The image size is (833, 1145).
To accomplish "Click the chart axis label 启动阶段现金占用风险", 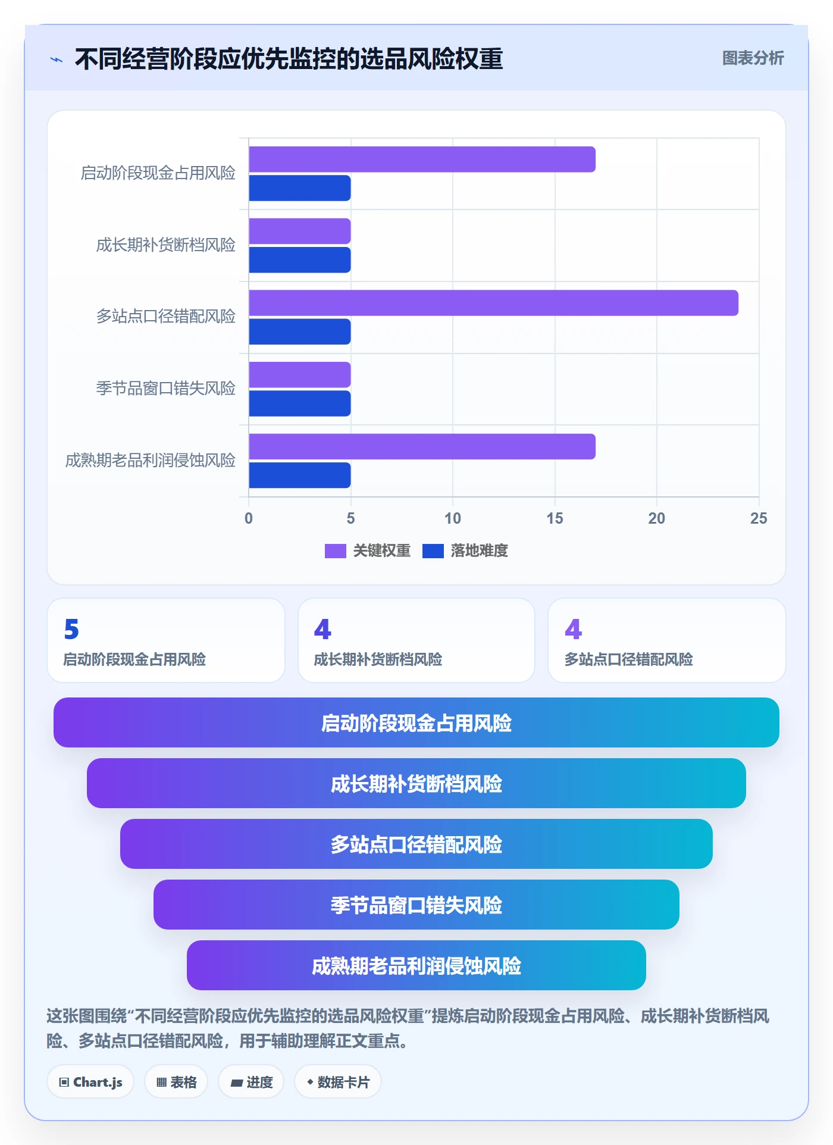I will pyautogui.click(x=158, y=173).
